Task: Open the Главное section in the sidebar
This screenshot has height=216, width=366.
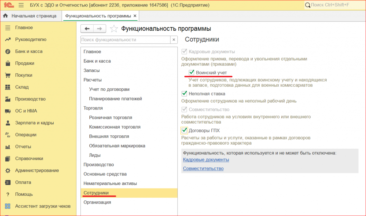Action: pyautogui.click(x=24, y=27)
